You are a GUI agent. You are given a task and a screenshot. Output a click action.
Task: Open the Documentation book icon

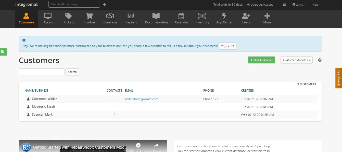(156, 16)
